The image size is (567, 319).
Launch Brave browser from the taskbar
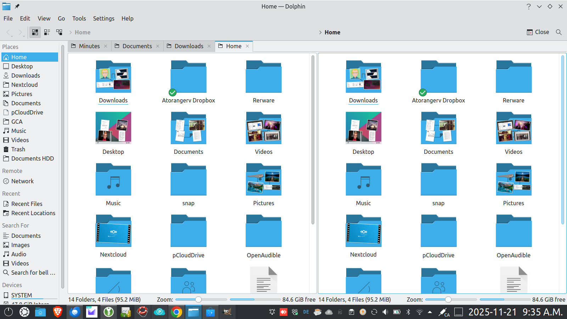[58, 312]
